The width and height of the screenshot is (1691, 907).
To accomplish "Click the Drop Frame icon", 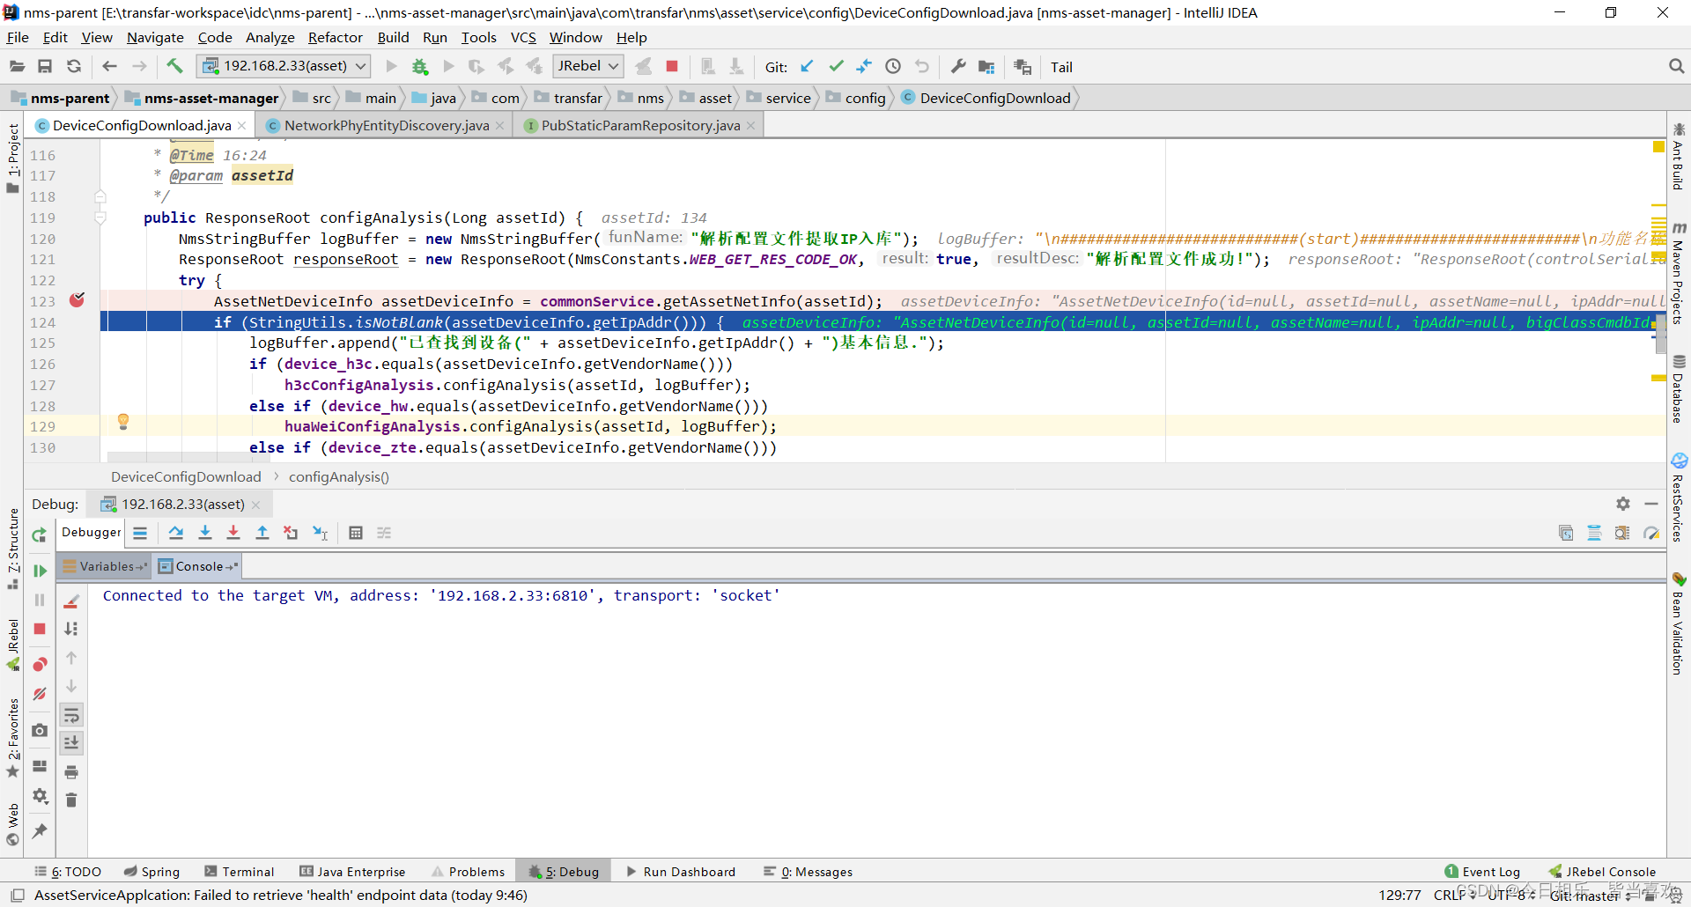I will (291, 533).
